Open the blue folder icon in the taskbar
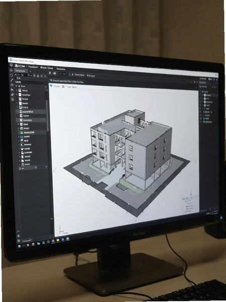The image size is (226, 302). [39, 244]
